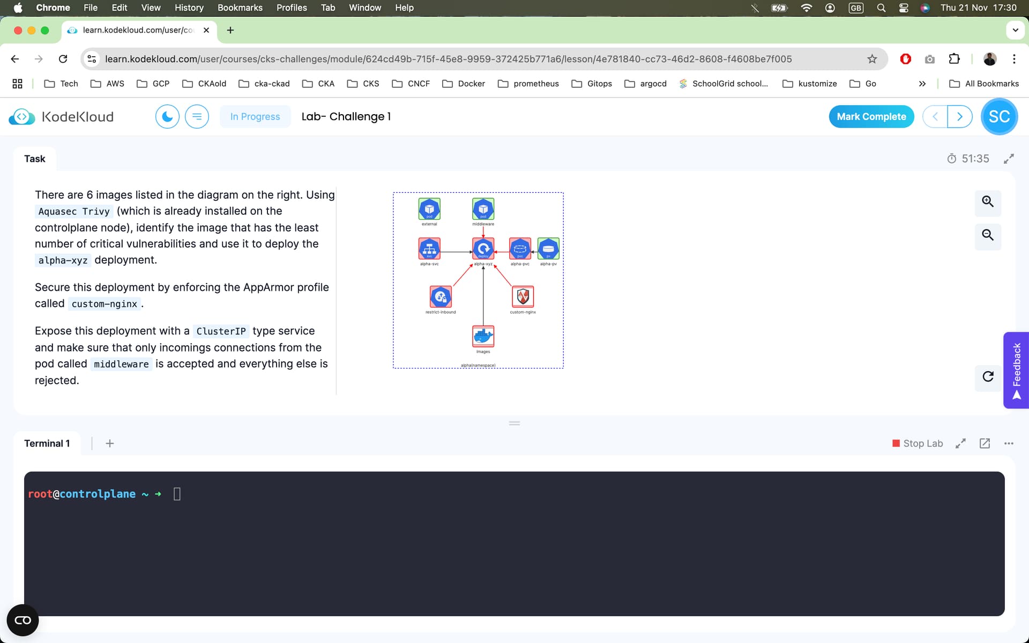Viewport: 1029px width, 643px height.
Task: Open the Chrome History menu
Action: coord(189,8)
